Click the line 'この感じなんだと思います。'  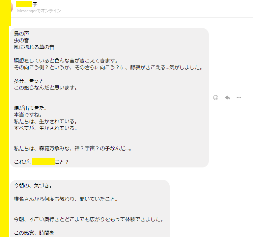pyautogui.click(x=46, y=88)
